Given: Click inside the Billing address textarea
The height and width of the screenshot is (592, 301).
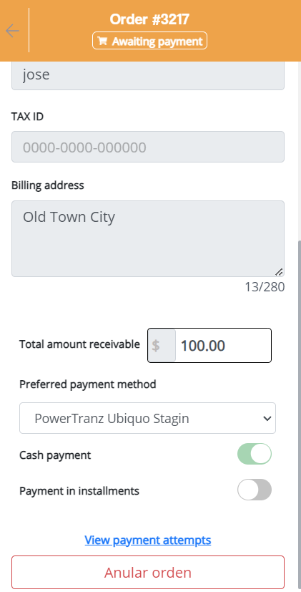Looking at the screenshot, I should point(148,238).
